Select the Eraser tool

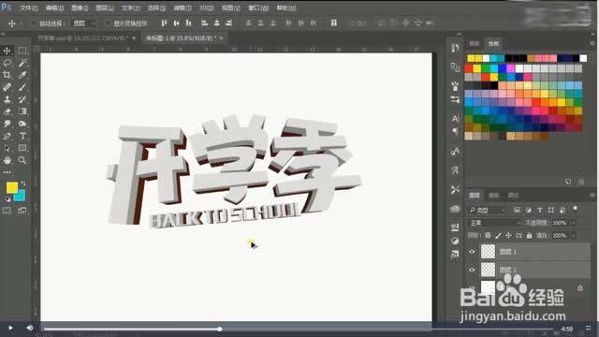point(7,111)
